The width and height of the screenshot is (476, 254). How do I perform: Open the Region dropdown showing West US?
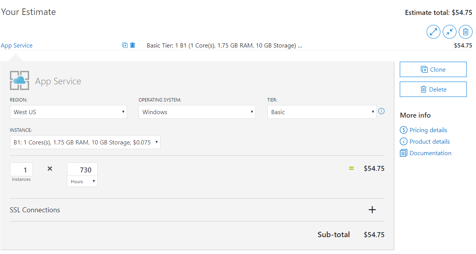69,112
